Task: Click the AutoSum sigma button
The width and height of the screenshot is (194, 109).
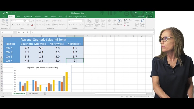Action: [x=128, y=20]
